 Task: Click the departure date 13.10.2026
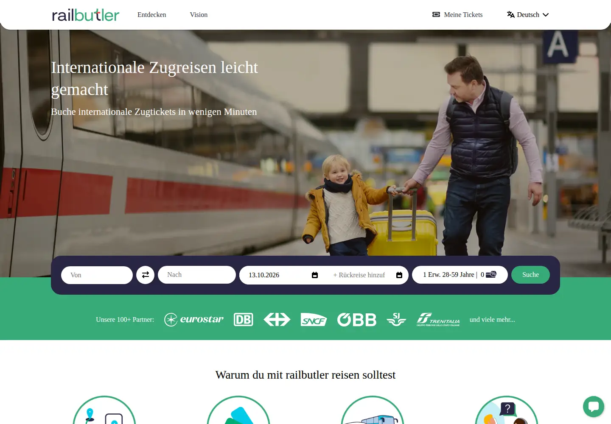(x=264, y=275)
